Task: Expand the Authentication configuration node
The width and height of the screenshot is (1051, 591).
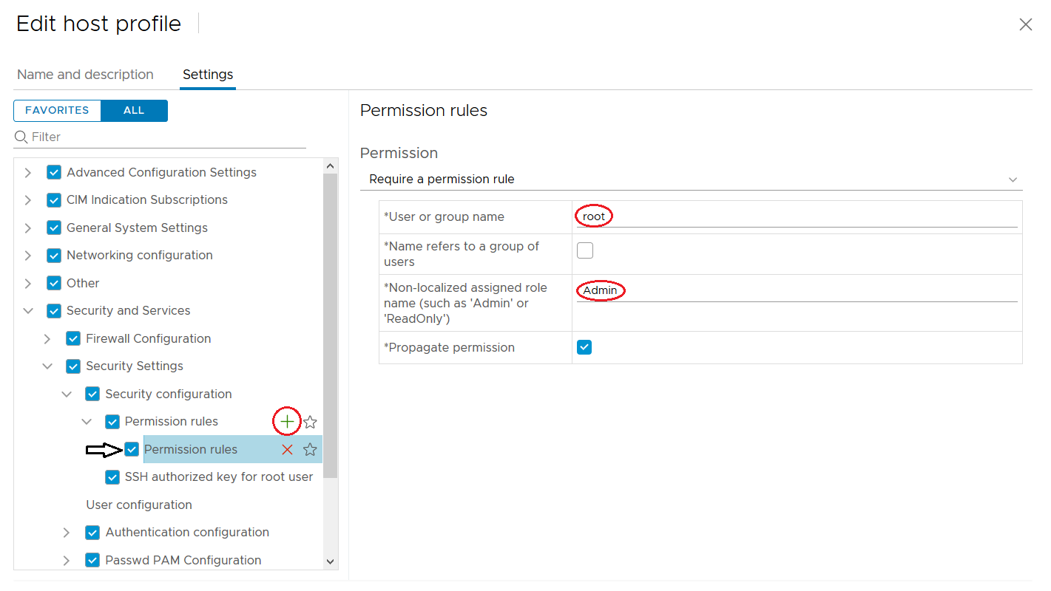Action: click(x=67, y=532)
